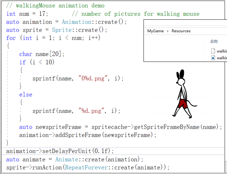Place cursor on the for loop header line
This screenshot has width=227, height=174.
(x=53, y=38)
